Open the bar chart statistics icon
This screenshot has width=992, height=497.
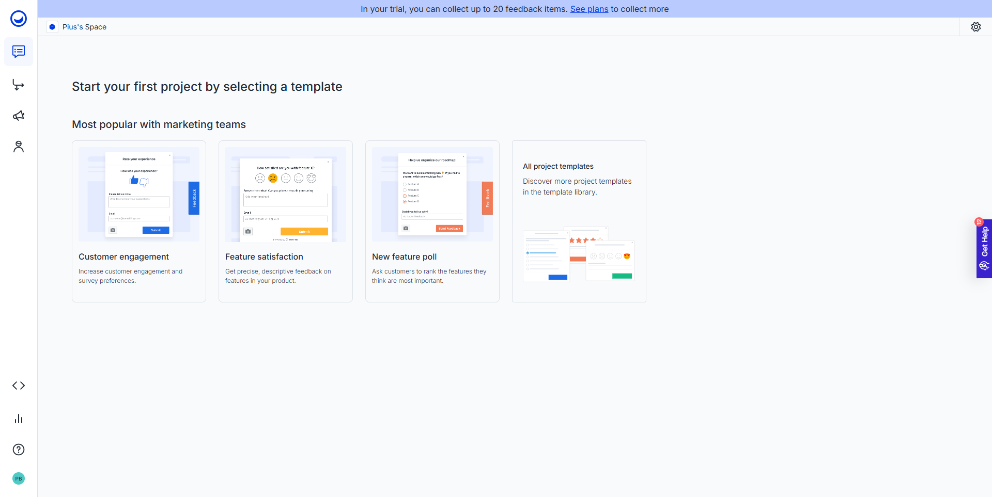(19, 419)
